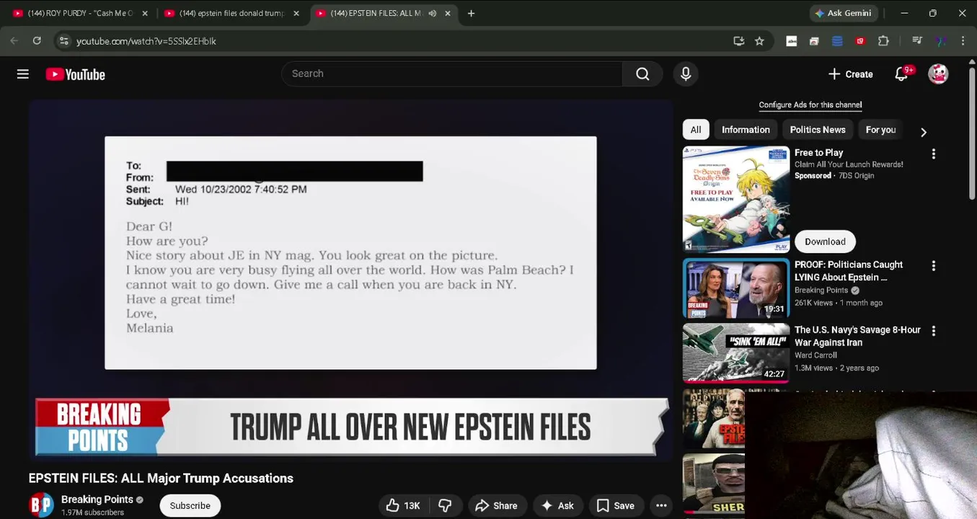Open the browser media controls icon
This screenshot has height=519, width=977.
[x=917, y=41]
